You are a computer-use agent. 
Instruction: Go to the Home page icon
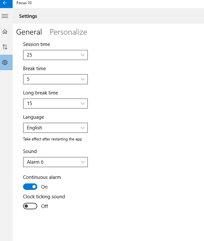coord(5,31)
